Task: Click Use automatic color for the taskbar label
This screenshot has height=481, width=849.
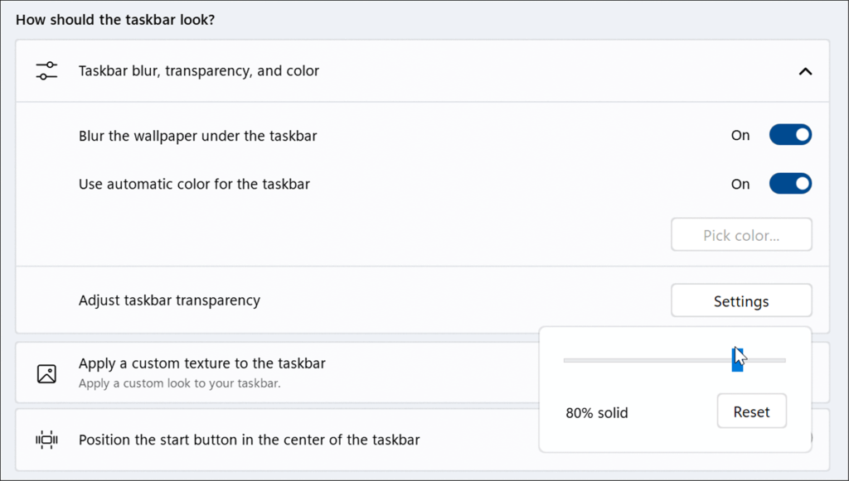Action: tap(194, 184)
